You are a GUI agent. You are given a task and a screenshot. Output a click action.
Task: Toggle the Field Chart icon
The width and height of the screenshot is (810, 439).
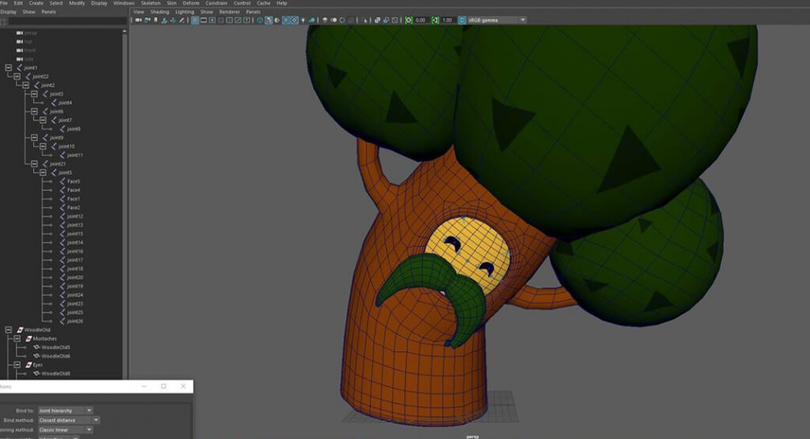click(229, 20)
